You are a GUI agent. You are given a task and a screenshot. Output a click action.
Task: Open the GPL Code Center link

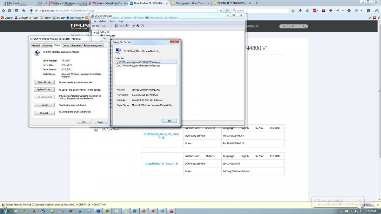(x=111, y=129)
